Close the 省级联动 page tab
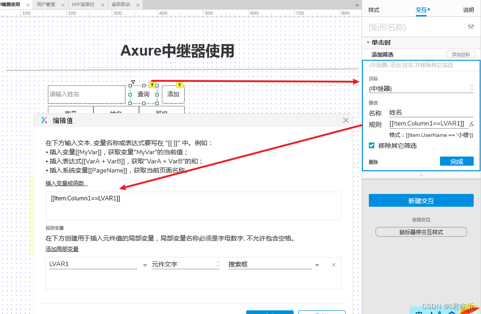The width and height of the screenshot is (481, 314). point(138,5)
